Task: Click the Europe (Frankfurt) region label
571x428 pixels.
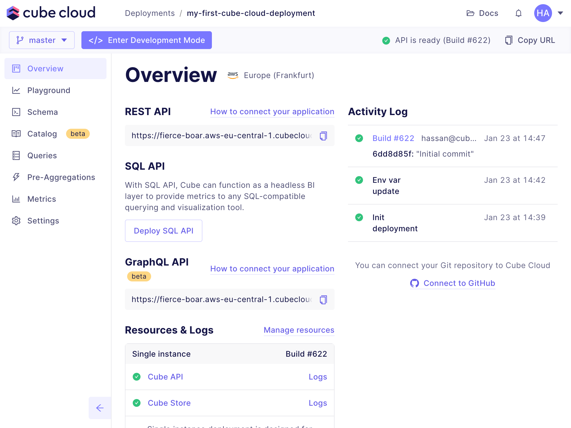Action: (279, 75)
